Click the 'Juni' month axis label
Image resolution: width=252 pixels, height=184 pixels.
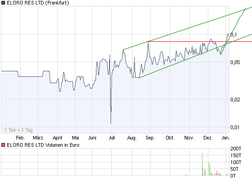point(92,138)
